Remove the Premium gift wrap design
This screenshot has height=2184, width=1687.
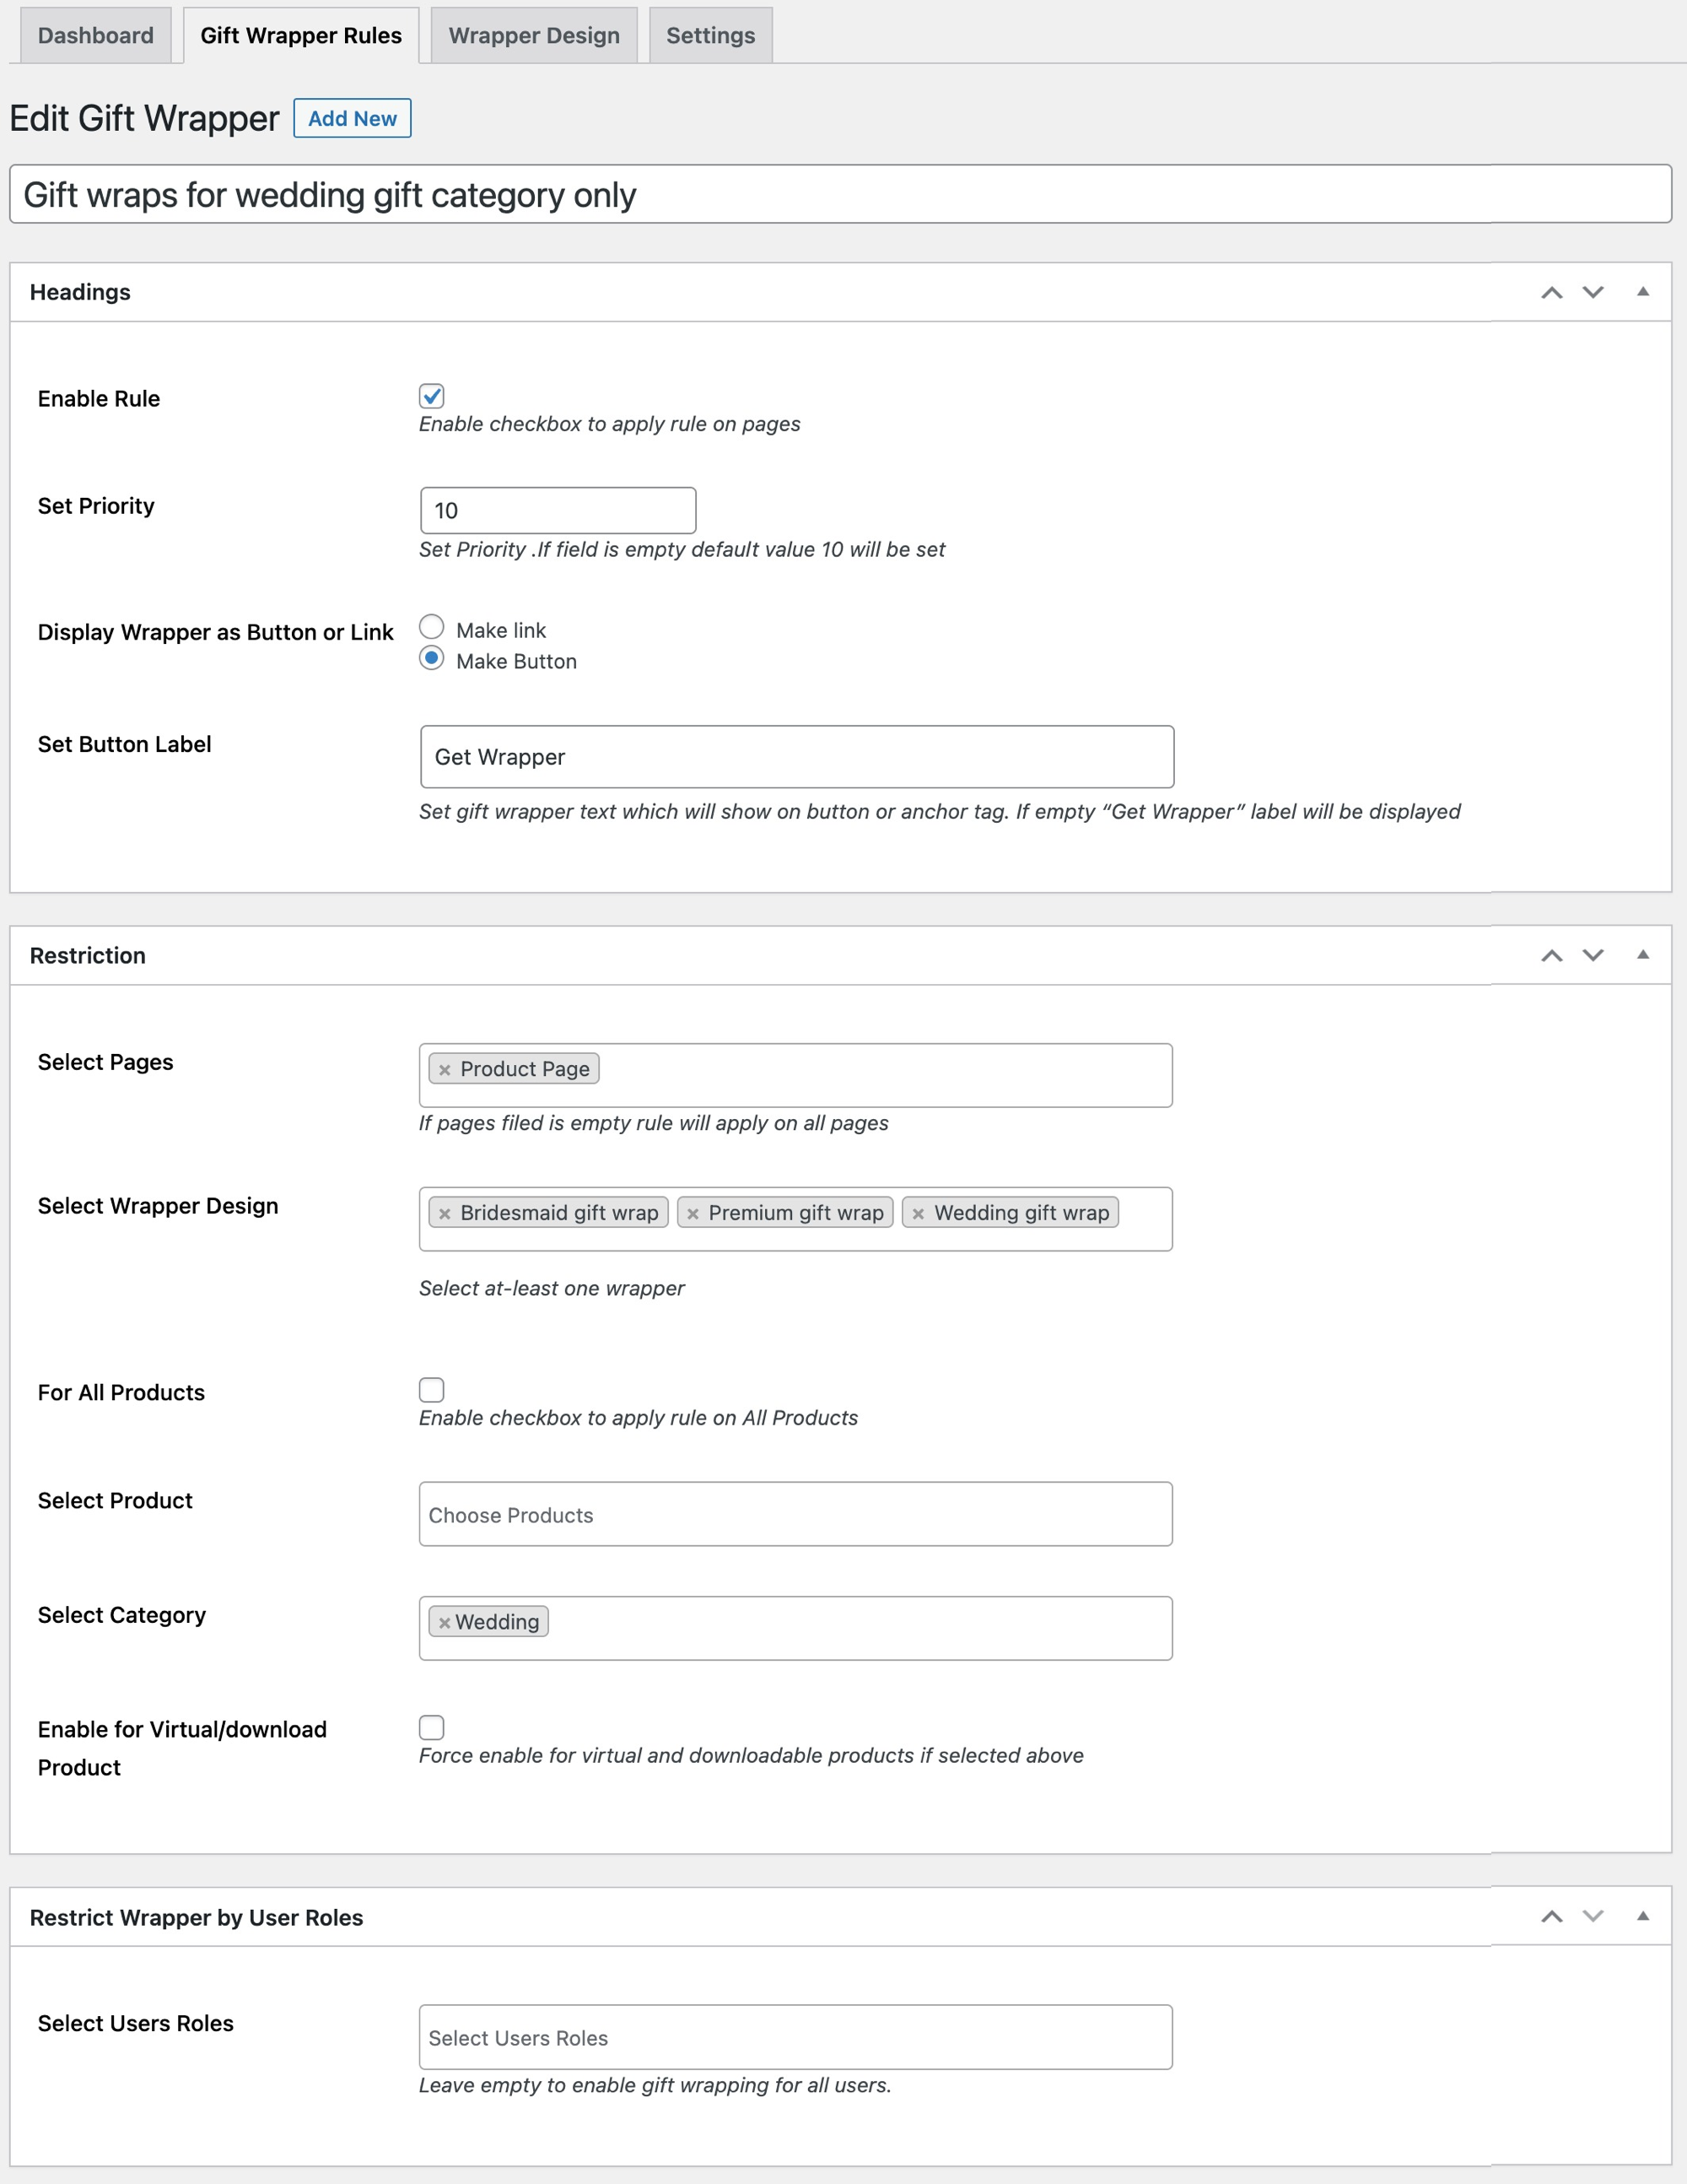pyautogui.click(x=693, y=1213)
